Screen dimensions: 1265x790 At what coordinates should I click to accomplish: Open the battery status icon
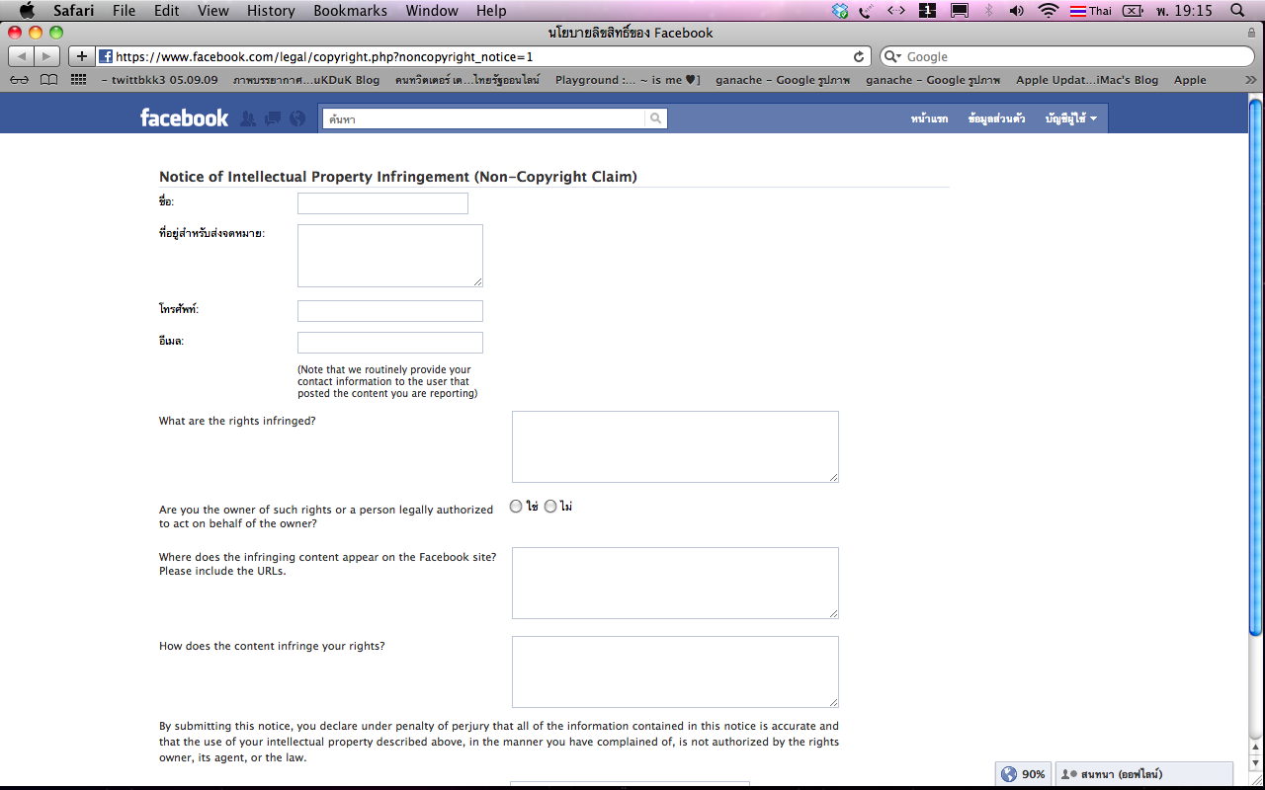[1133, 11]
